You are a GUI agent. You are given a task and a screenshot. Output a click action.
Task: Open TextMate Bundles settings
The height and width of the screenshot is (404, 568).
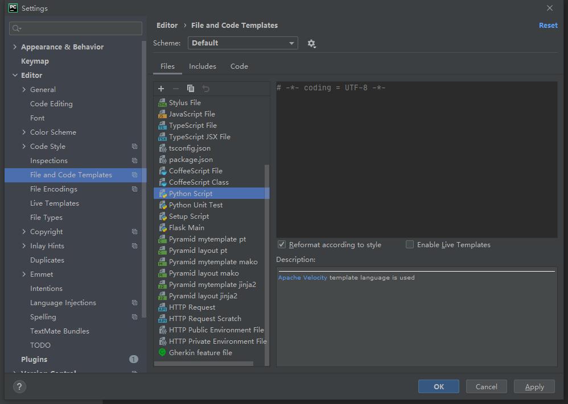click(x=59, y=331)
